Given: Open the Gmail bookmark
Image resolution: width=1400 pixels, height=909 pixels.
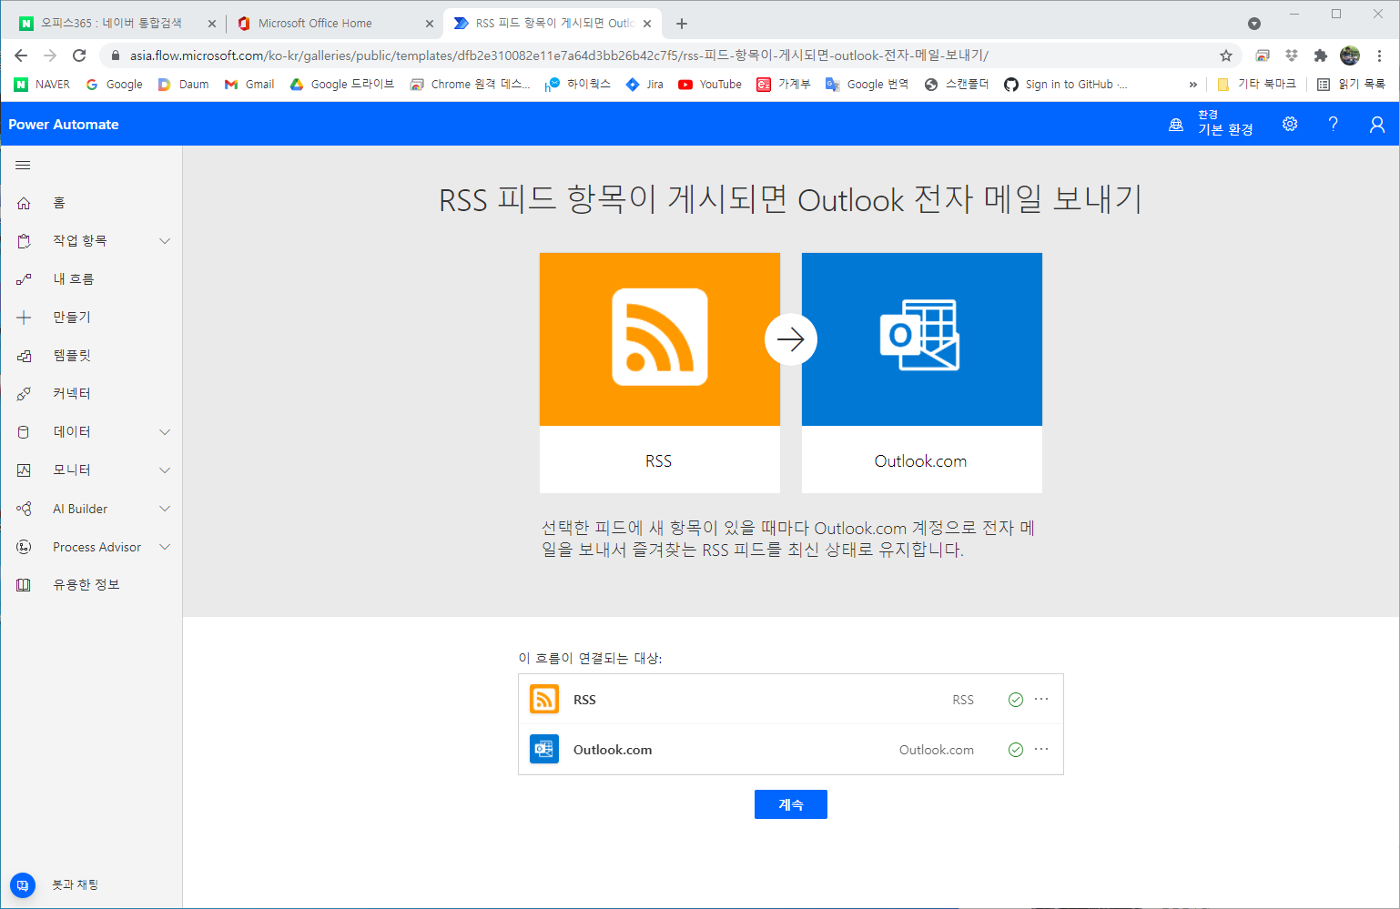Looking at the screenshot, I should tap(249, 85).
